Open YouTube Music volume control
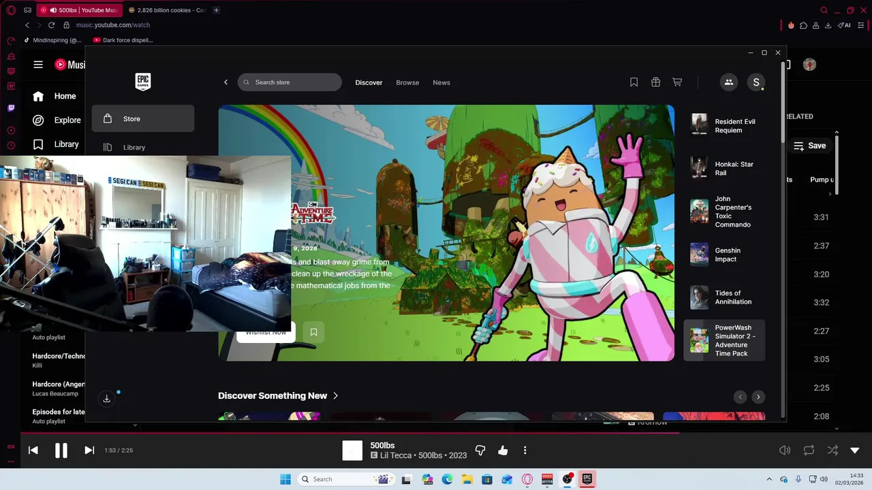 [x=785, y=451]
